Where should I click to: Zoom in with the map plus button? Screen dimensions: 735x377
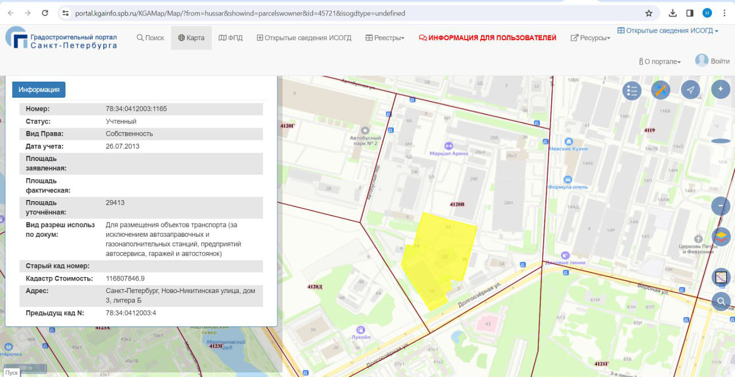click(721, 89)
